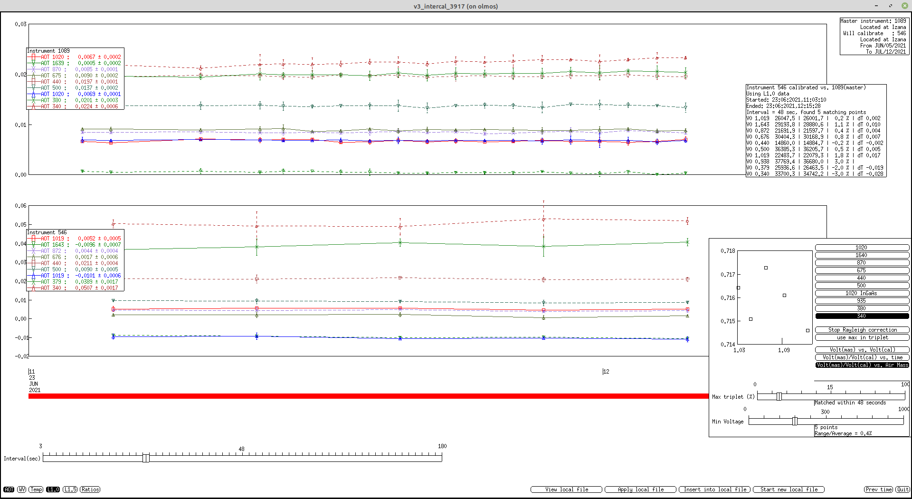
Task: Click 'Master instrument: 1089' info line
Action: 873,21
